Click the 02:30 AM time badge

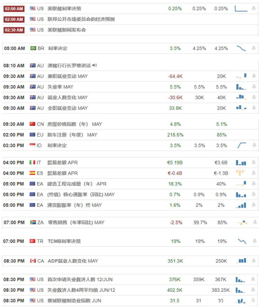click(x=14, y=30)
